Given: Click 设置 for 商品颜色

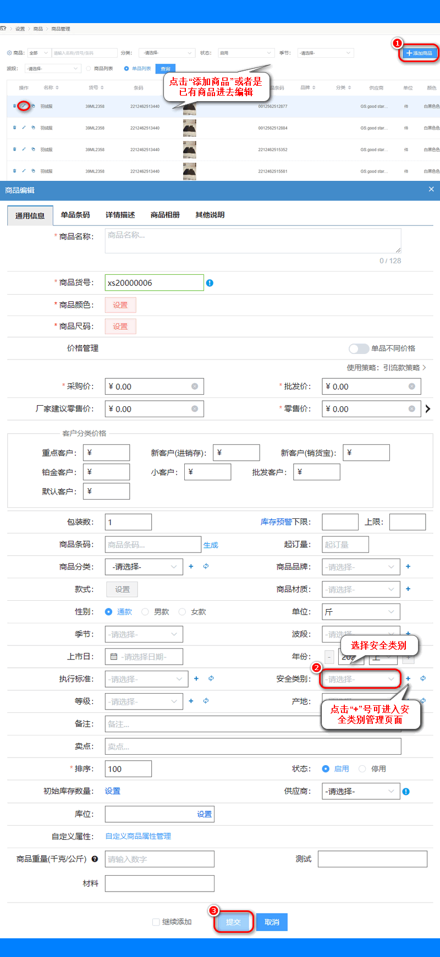Looking at the screenshot, I should (120, 305).
